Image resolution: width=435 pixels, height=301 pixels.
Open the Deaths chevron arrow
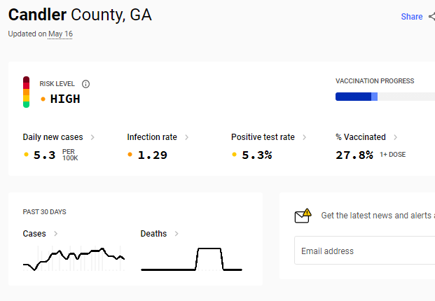[x=177, y=234]
